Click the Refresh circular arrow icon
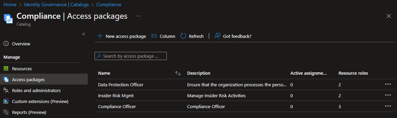The width and height of the screenshot is (397, 118). click(x=183, y=36)
